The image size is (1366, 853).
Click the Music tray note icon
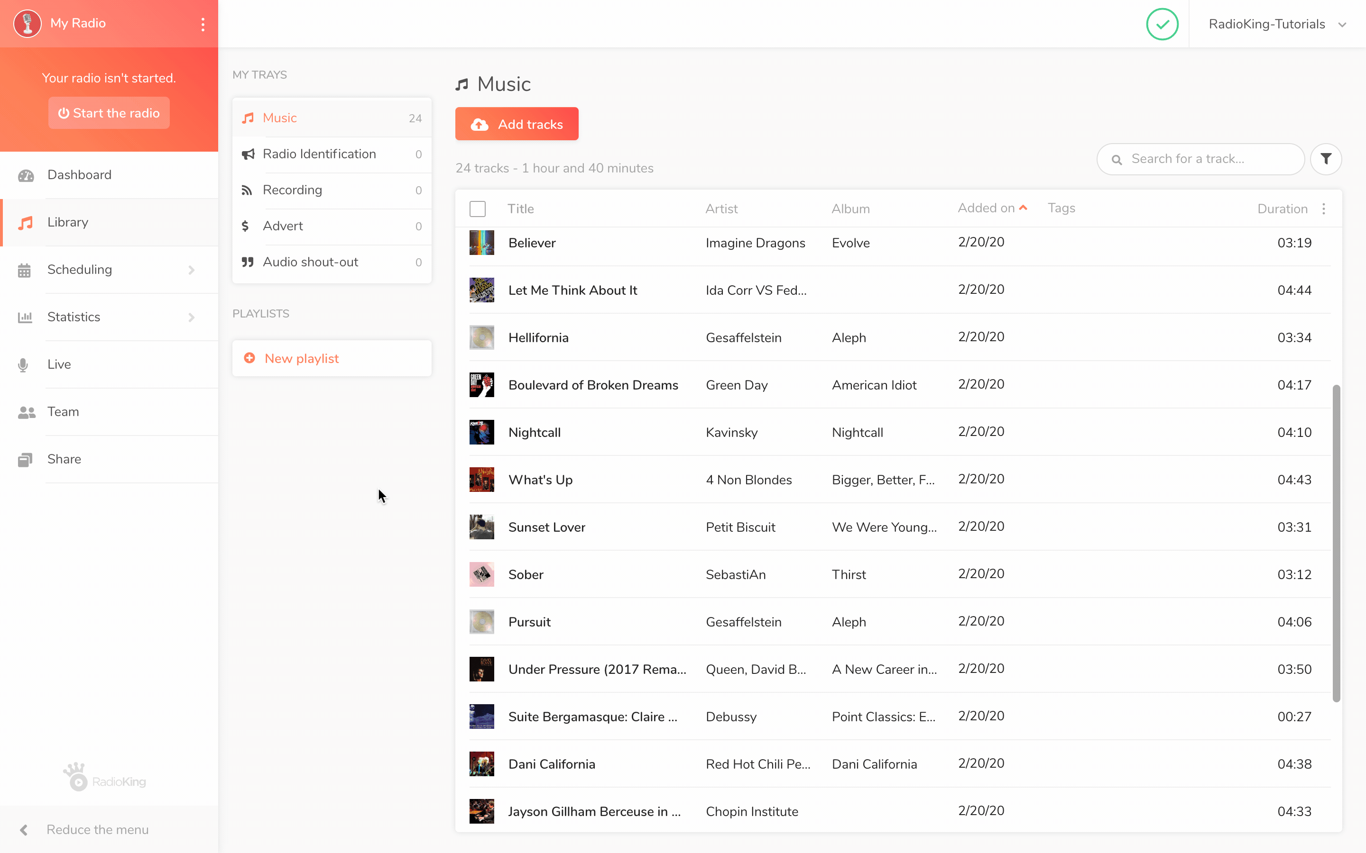click(248, 118)
